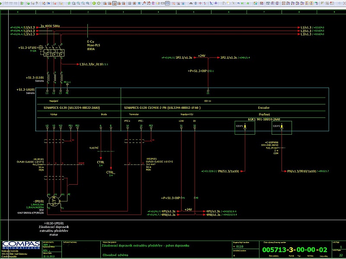Click the COMPAS Automatizace logo
The height and width of the screenshot is (259, 346).
click(21, 245)
